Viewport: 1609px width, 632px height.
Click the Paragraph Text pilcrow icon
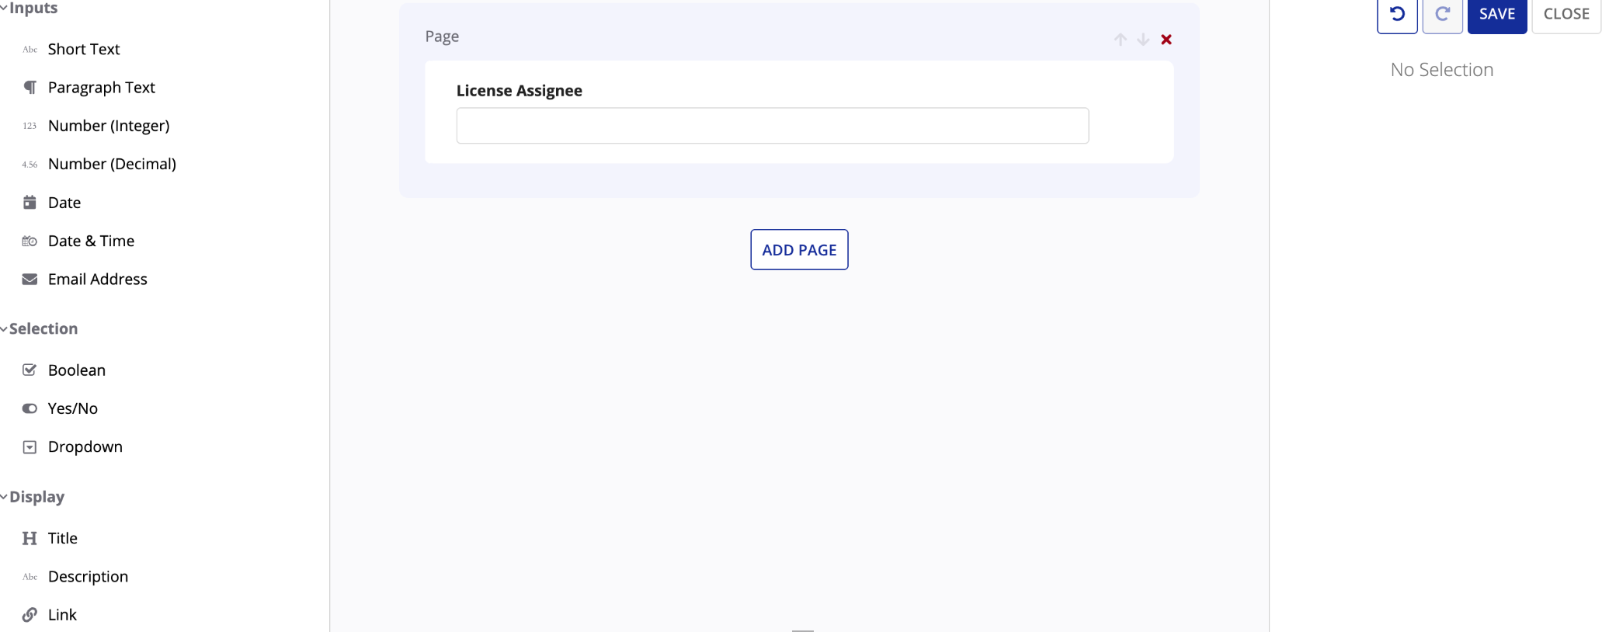[x=30, y=88]
